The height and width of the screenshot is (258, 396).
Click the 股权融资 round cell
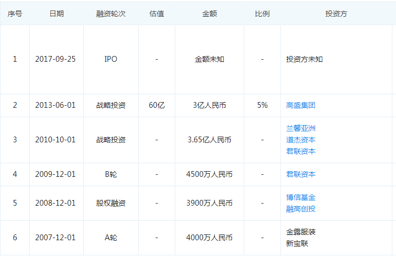coord(111,203)
